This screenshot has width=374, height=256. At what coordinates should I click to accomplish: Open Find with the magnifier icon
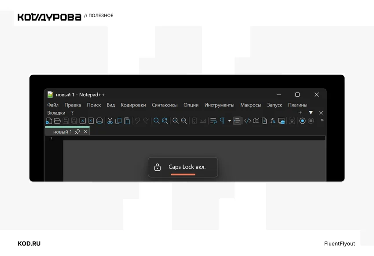tap(156, 121)
